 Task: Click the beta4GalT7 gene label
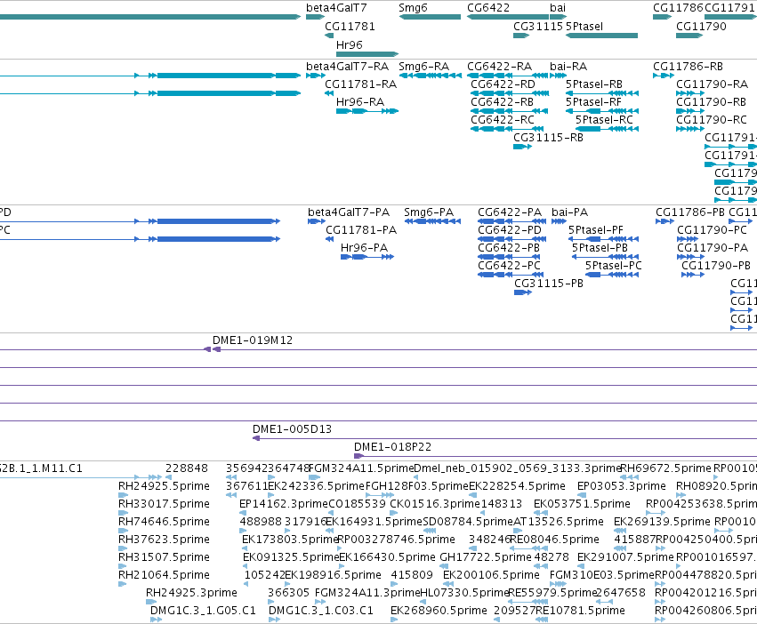pos(336,8)
